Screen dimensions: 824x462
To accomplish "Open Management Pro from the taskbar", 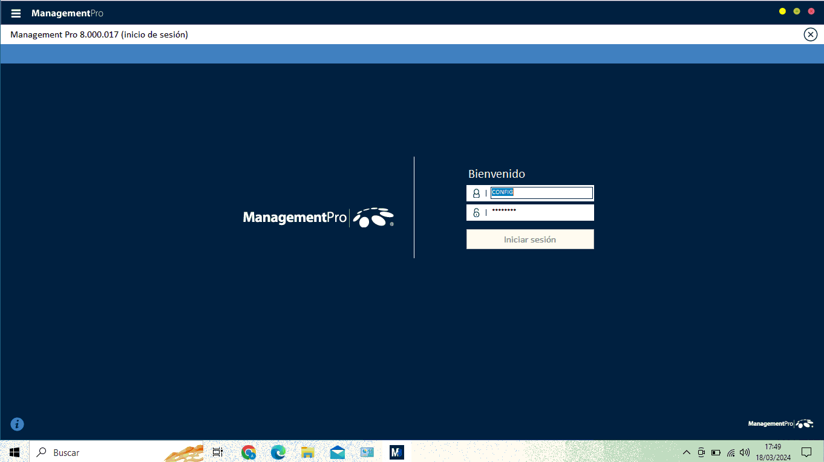I will pos(396,452).
